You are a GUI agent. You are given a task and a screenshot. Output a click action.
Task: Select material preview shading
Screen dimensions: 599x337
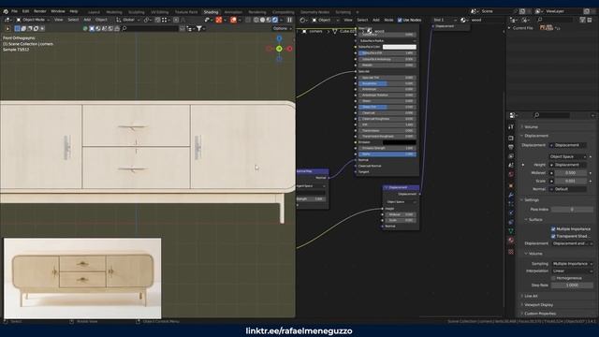pos(269,20)
